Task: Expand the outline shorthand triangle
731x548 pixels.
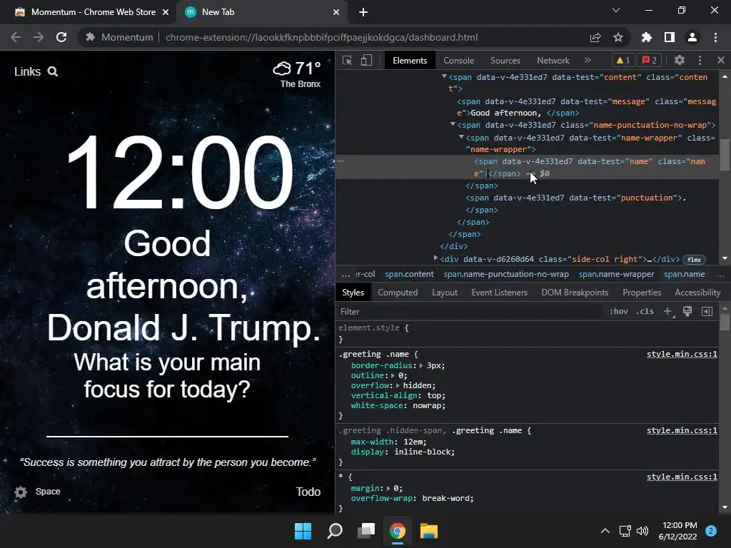Action: tap(393, 375)
